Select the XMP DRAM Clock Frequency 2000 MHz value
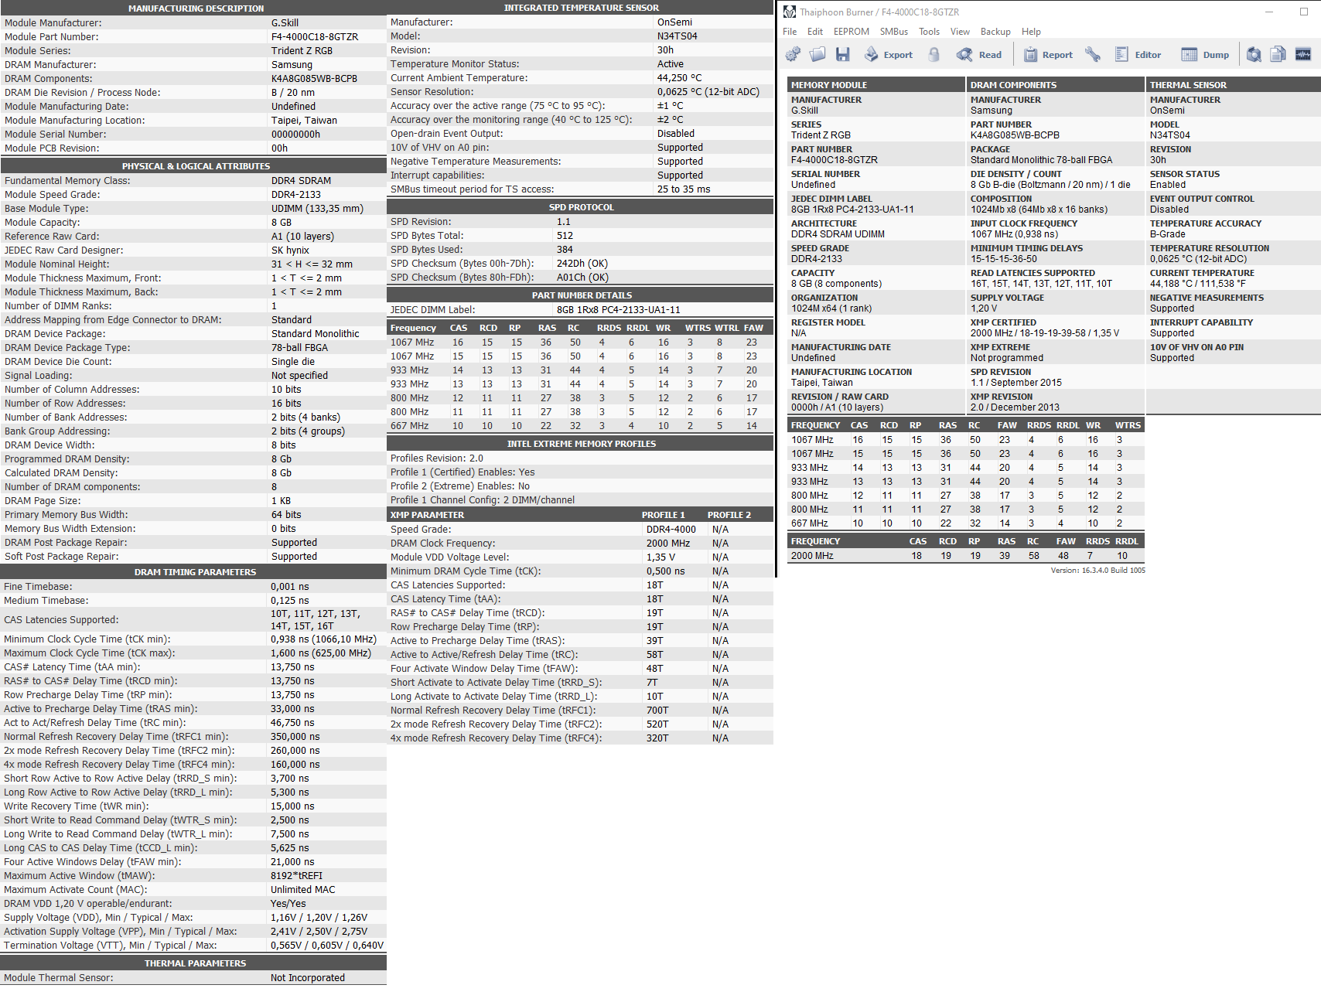This screenshot has height=1002, width=1321. (668, 544)
